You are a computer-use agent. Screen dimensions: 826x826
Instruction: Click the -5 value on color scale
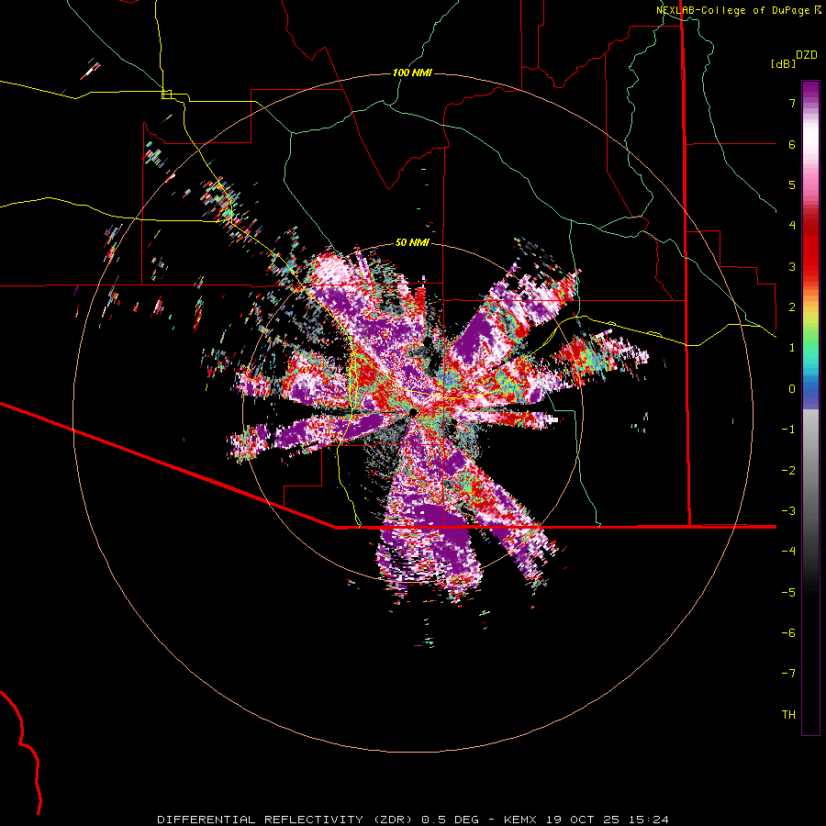click(788, 593)
